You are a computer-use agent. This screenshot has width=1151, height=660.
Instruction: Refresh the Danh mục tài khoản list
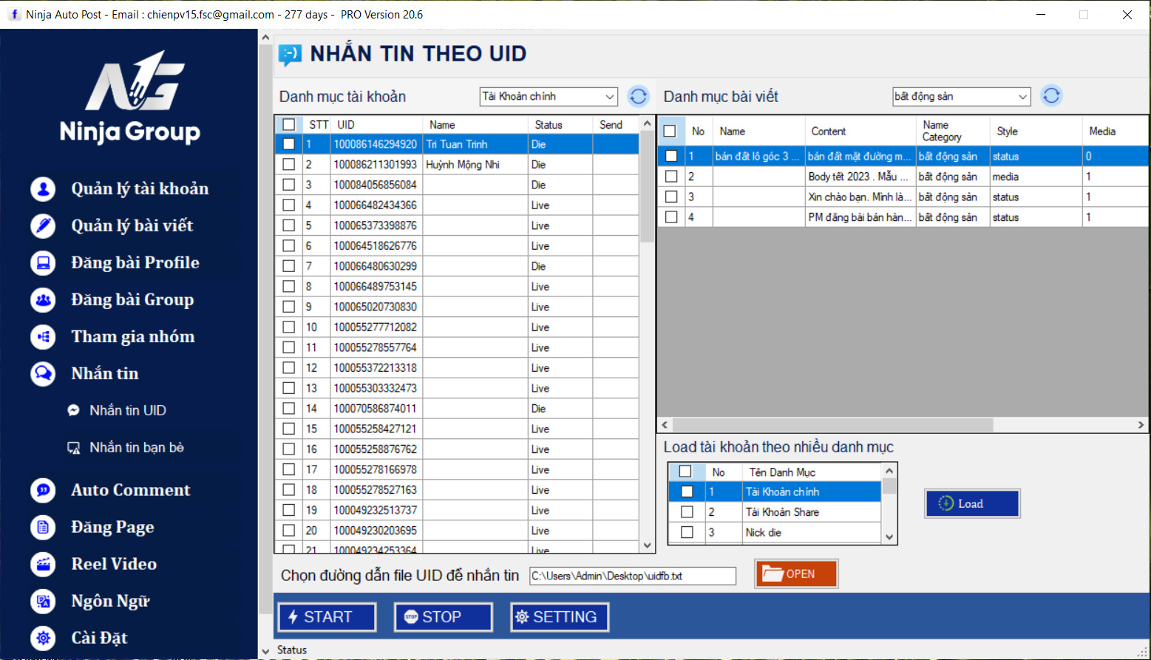[x=638, y=96]
